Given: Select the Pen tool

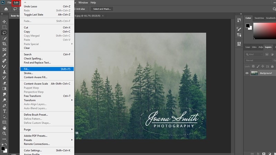Looking at the screenshot, I should coord(4,105).
